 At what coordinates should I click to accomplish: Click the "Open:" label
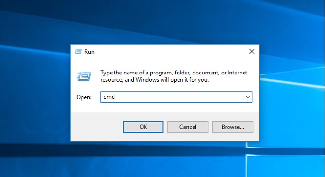click(84, 97)
